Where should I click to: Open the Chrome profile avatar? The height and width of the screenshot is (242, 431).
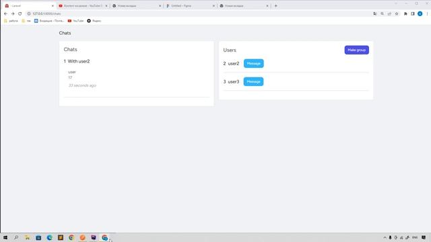coord(420,13)
